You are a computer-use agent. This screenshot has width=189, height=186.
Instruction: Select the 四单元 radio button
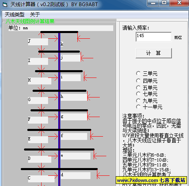(138, 81)
